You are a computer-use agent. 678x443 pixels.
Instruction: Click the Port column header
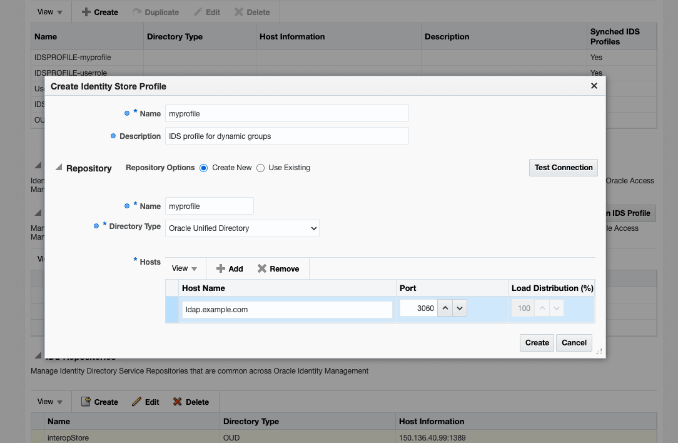pos(452,288)
